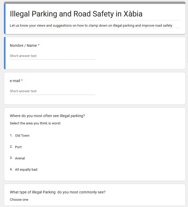Click the required asterisk beside Nombre / Name

click(39, 45)
